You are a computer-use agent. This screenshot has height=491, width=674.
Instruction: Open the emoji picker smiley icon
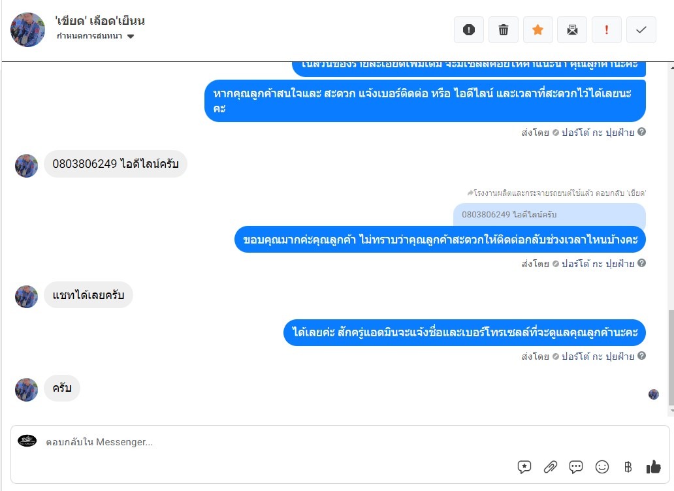[x=602, y=466]
